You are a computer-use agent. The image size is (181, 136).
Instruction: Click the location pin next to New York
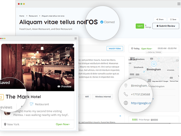(x=5, y=124)
